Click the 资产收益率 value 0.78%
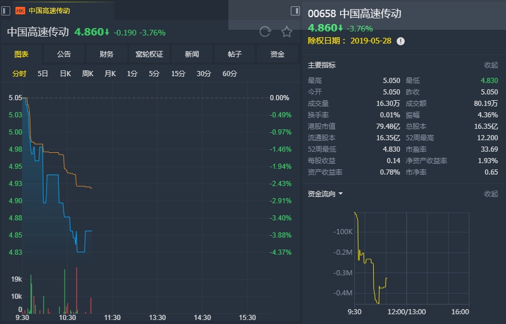The height and width of the screenshot is (324, 506). click(390, 172)
